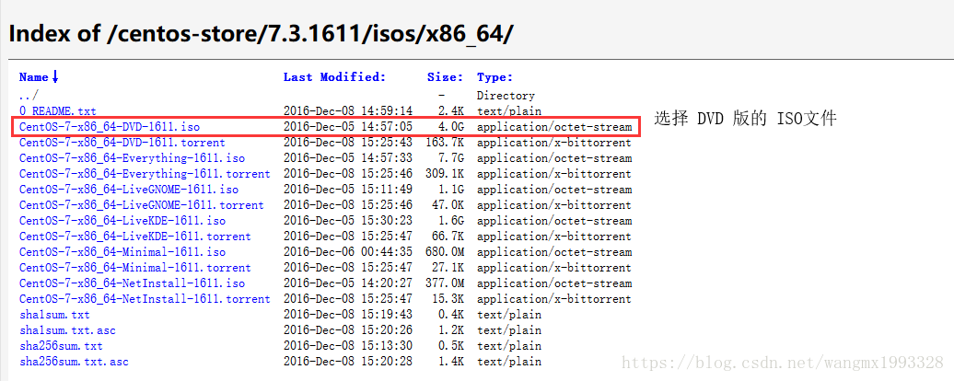This screenshot has height=381, width=954.
Task: Download CentOS-7-x86_64-Minimal-1611.iso
Action: click(122, 252)
